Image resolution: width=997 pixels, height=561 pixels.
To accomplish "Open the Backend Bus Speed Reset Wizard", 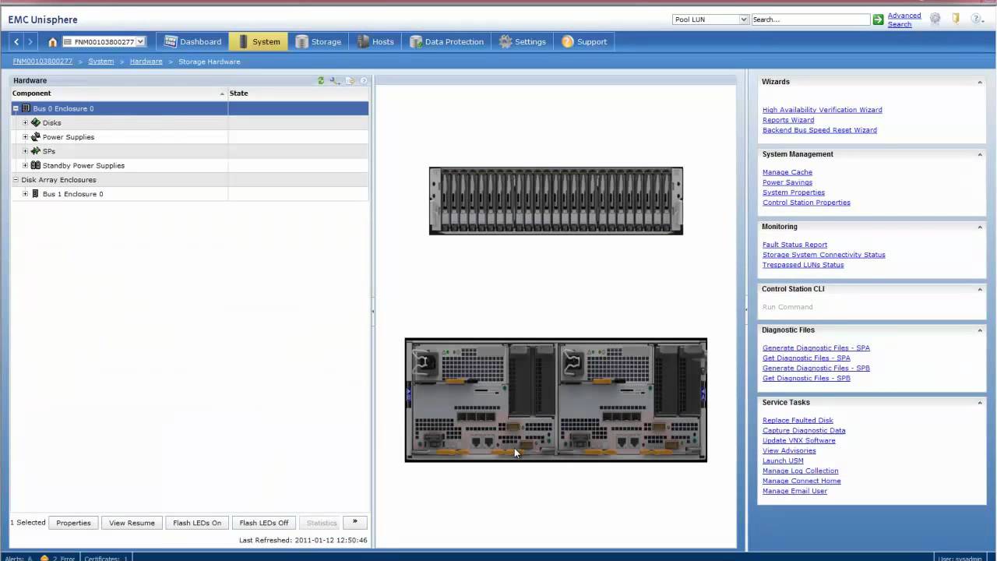I will click(819, 130).
